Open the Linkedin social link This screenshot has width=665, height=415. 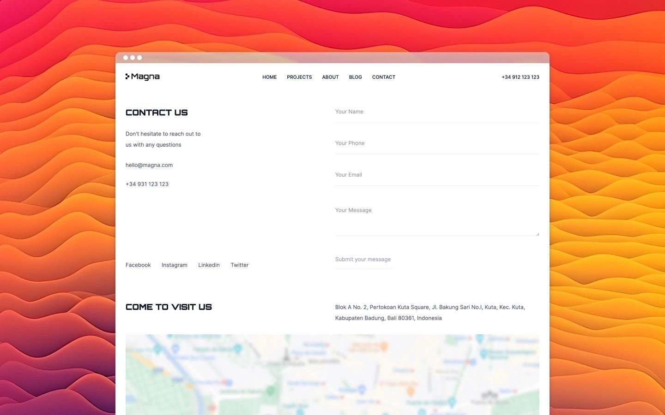pyautogui.click(x=209, y=265)
